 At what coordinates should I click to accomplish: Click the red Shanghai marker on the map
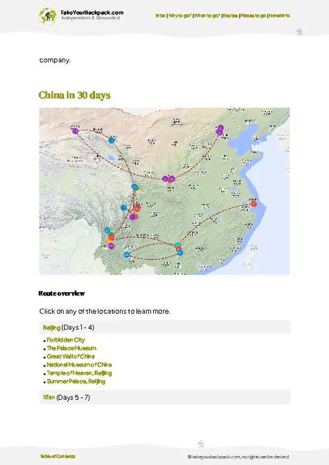coord(254,204)
